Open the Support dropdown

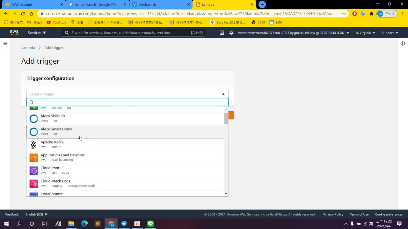(390, 33)
